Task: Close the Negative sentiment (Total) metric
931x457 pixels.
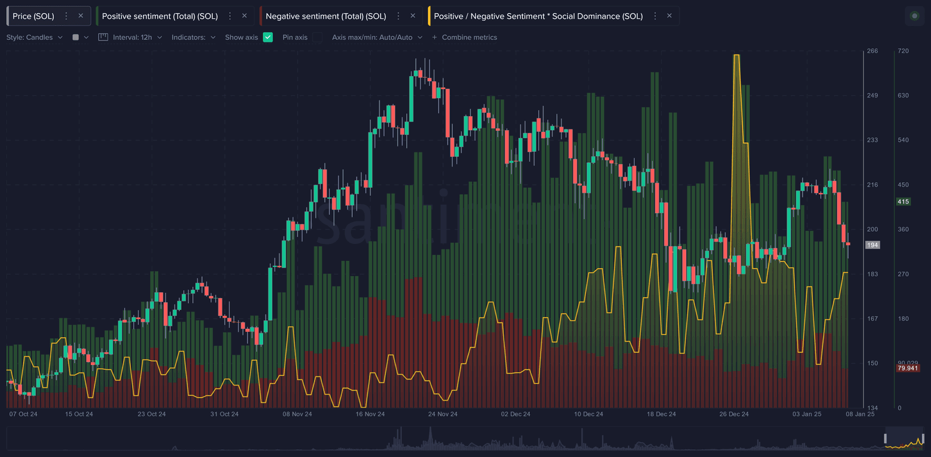Action: tap(412, 16)
